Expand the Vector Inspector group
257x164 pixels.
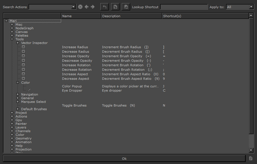[x=18, y=43]
